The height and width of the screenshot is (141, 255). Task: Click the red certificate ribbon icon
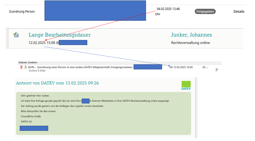(x=21, y=67)
